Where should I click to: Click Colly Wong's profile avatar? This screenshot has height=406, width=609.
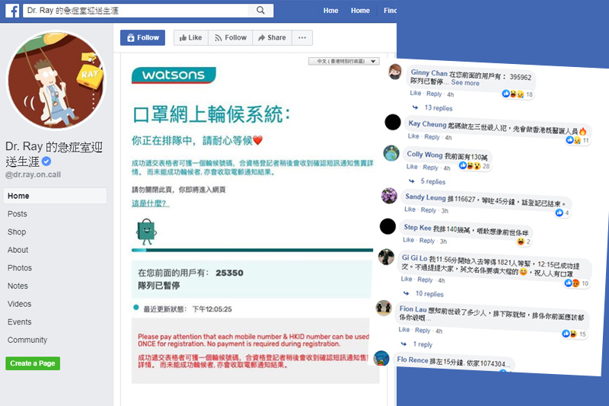pyautogui.click(x=391, y=152)
